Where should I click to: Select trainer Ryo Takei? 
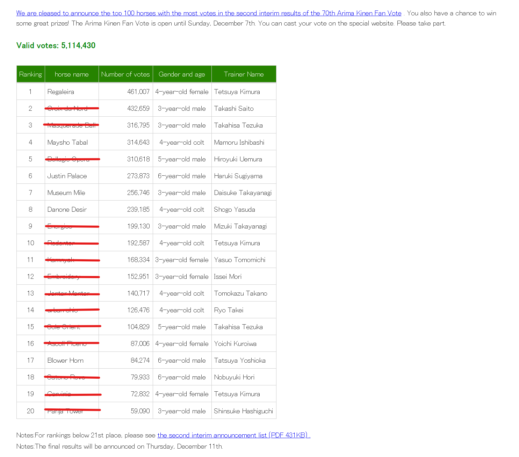(229, 310)
